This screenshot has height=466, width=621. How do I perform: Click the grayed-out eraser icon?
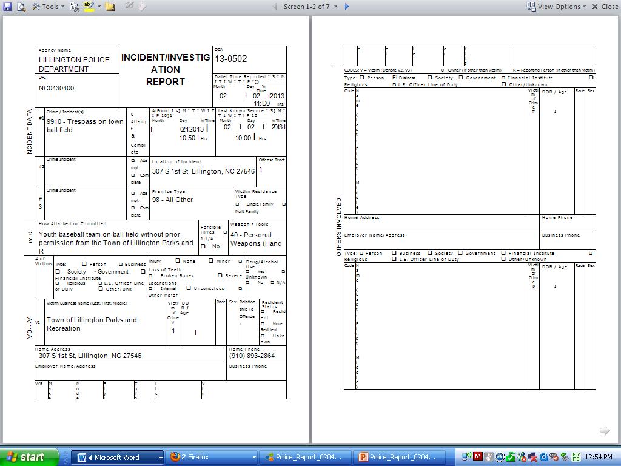[142, 6]
